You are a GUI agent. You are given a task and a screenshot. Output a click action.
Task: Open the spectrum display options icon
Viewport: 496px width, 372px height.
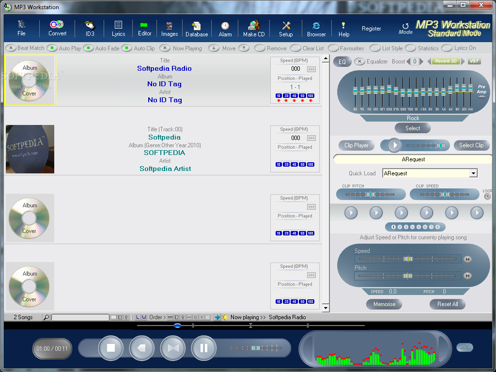[x=465, y=347]
